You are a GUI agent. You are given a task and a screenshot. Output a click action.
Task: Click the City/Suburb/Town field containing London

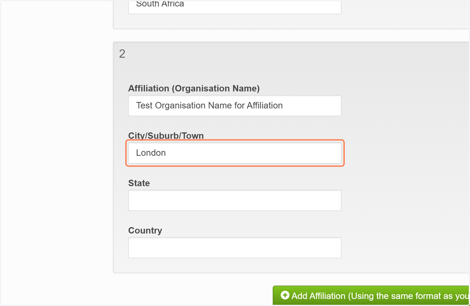pos(235,153)
